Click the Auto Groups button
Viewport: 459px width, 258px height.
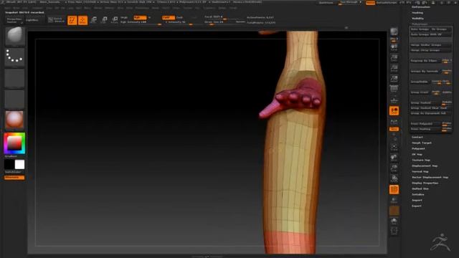tap(420, 29)
